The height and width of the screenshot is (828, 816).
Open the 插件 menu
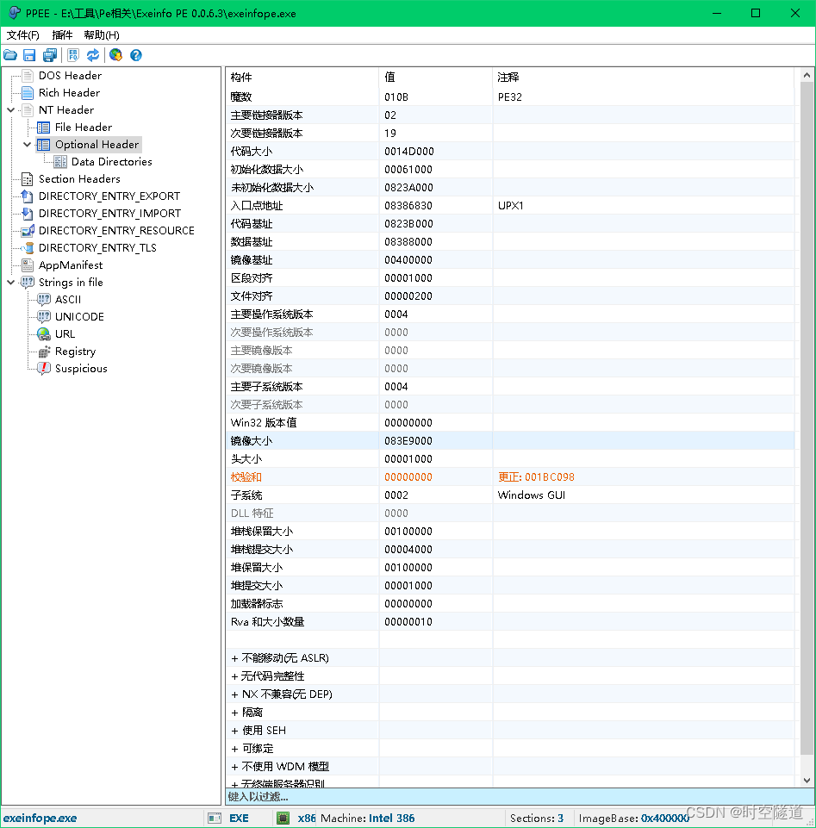[x=62, y=35]
